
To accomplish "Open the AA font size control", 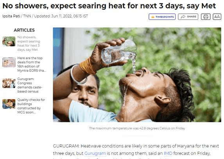I will [217, 17].
